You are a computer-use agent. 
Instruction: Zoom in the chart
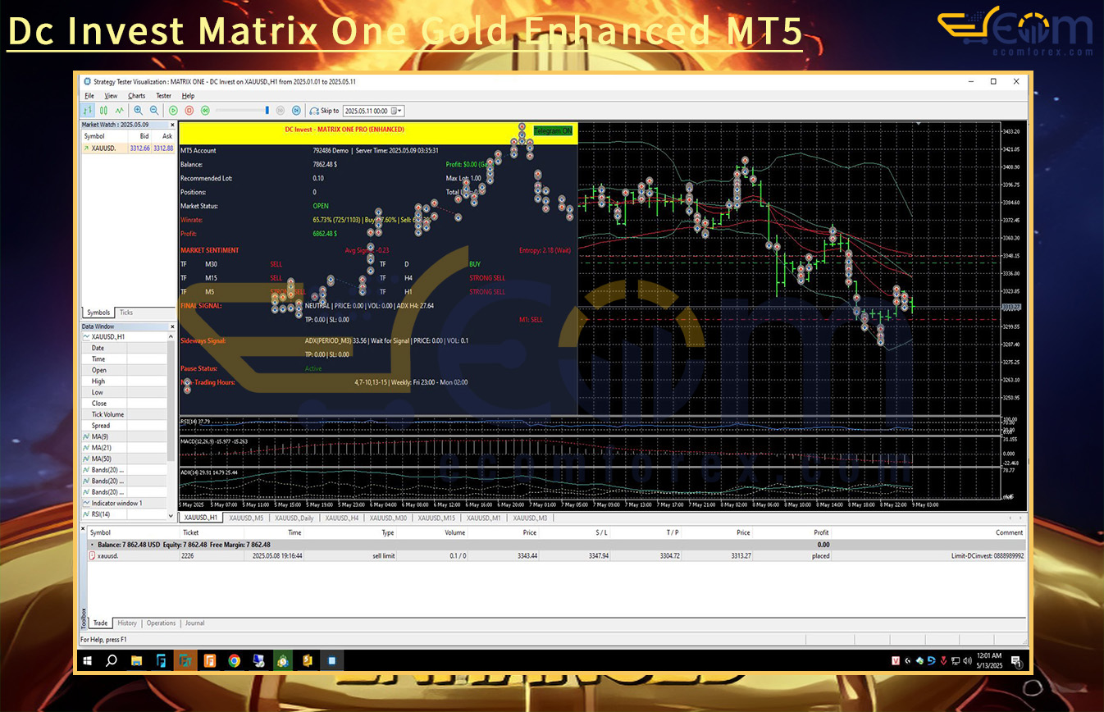tap(138, 110)
